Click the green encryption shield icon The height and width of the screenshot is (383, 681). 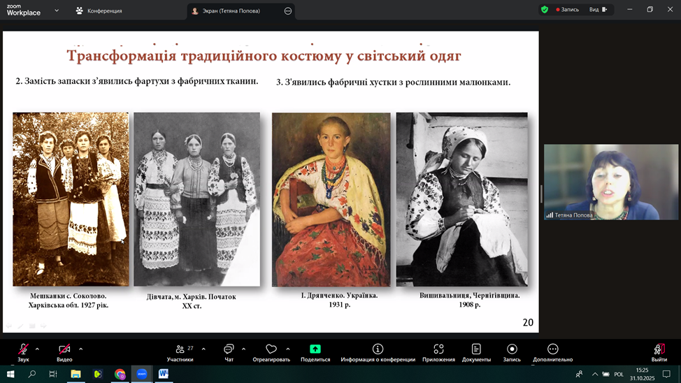click(x=545, y=10)
